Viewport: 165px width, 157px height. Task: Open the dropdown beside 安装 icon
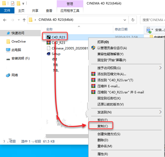[x=152, y=29]
